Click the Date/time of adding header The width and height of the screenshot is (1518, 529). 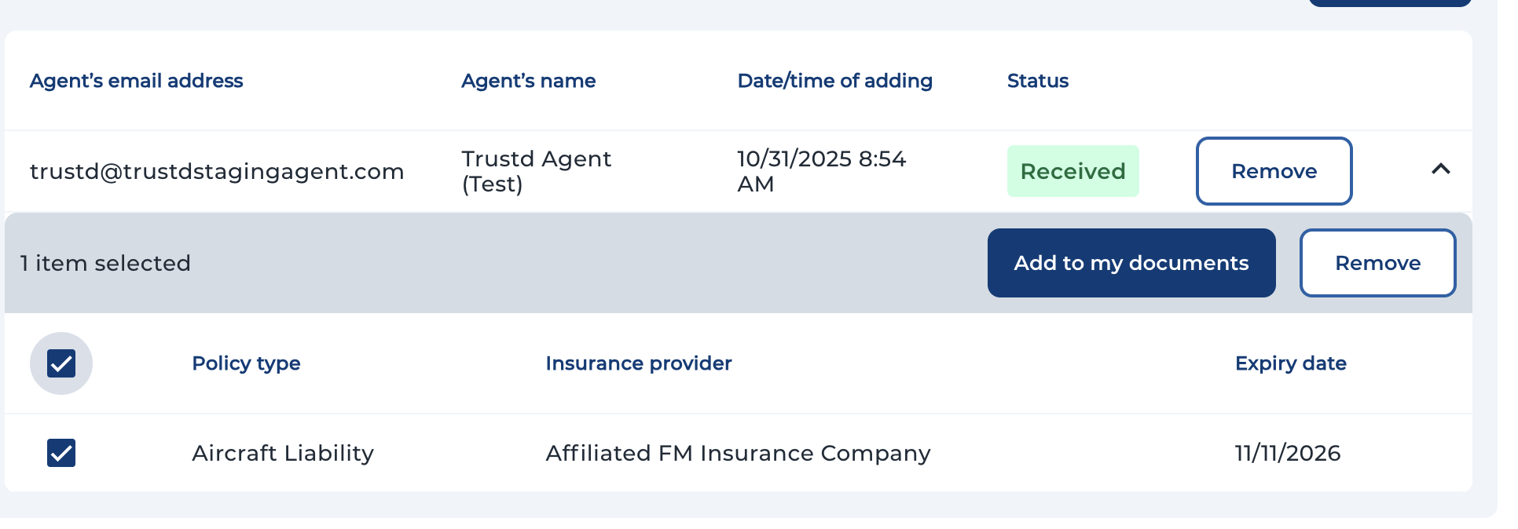(834, 81)
